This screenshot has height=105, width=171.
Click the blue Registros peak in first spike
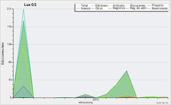[23, 86]
